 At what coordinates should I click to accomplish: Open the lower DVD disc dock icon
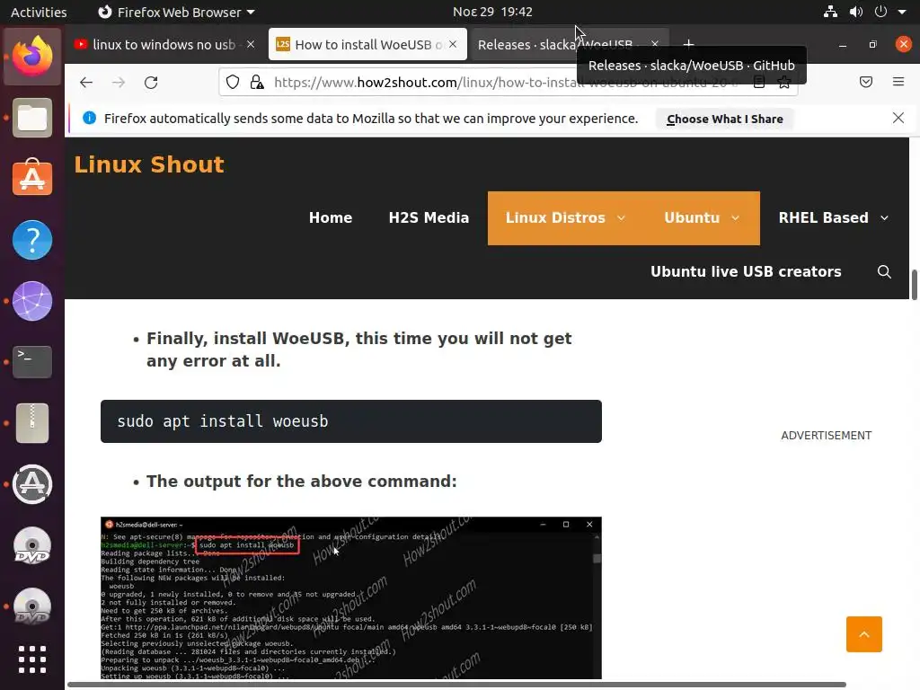[x=32, y=606]
